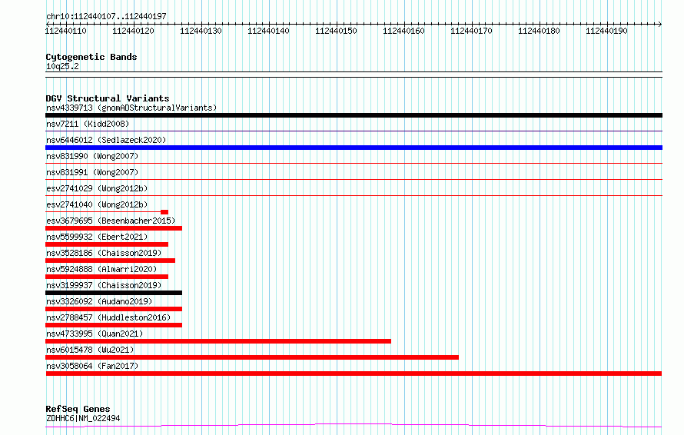
Task: Select the nsv7211 (Kidd2008) variant label
Action: [x=88, y=124]
